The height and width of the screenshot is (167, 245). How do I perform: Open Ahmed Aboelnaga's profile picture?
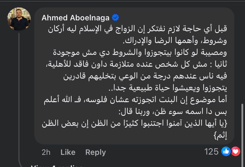click(19, 19)
